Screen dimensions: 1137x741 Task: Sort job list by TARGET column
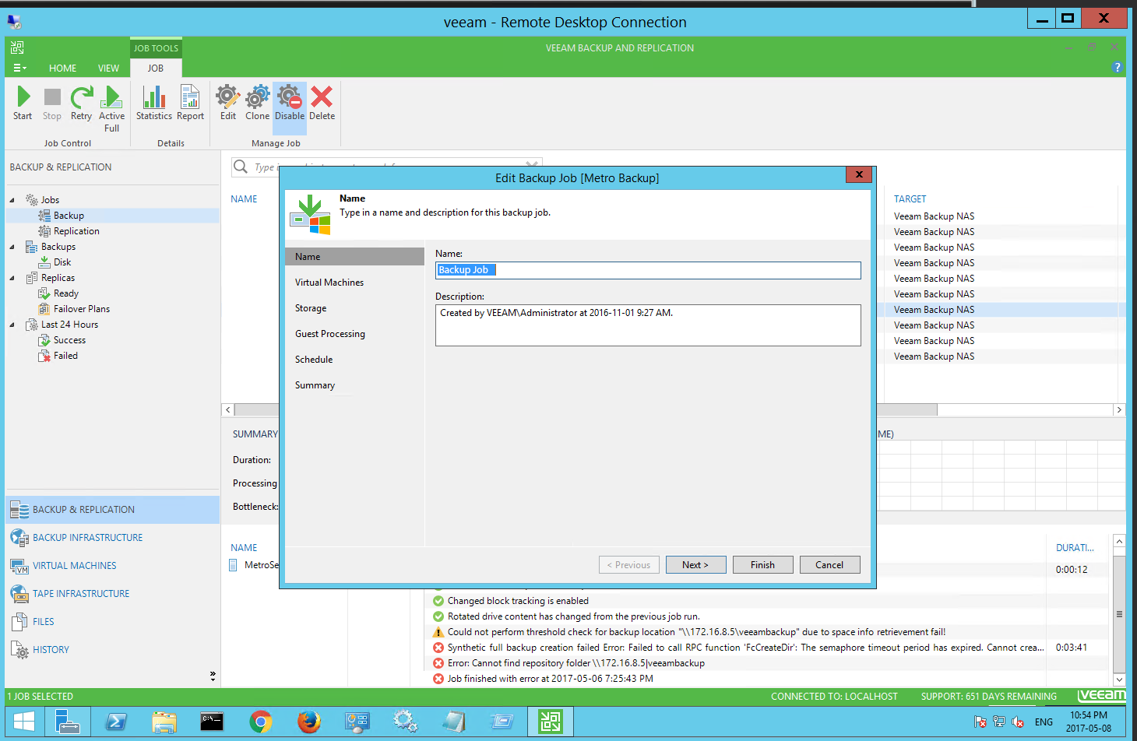[910, 199]
